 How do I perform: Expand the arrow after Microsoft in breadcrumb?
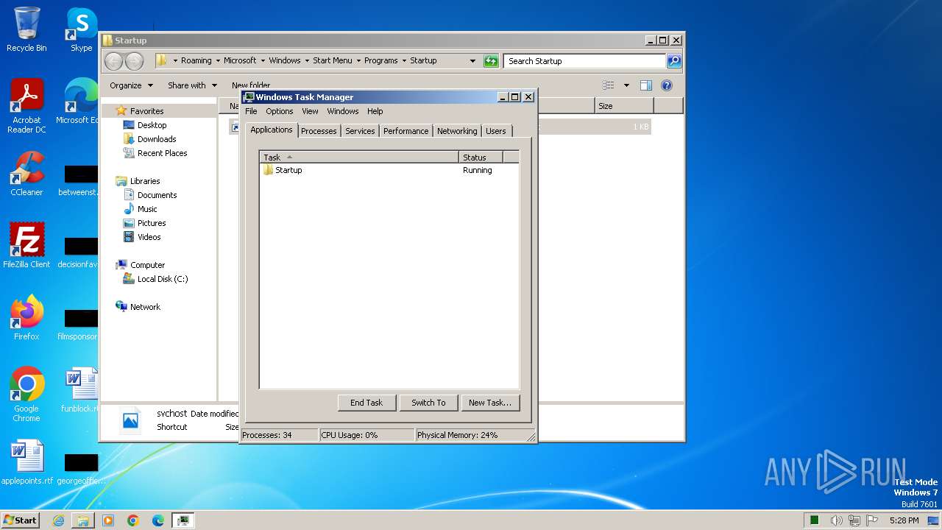(263, 61)
